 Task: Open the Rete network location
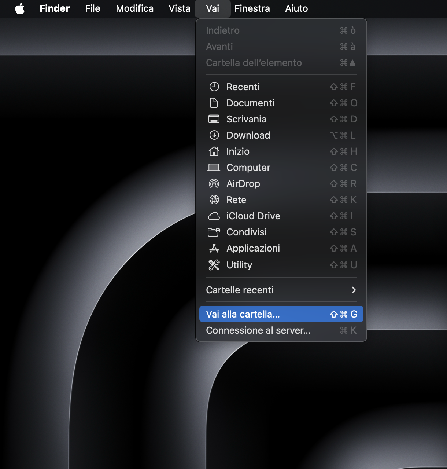pos(236,200)
